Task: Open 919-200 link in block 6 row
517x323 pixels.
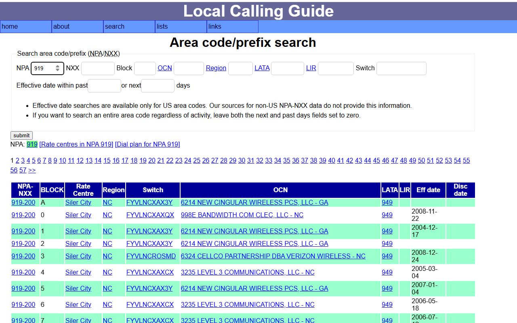Action: point(23,305)
